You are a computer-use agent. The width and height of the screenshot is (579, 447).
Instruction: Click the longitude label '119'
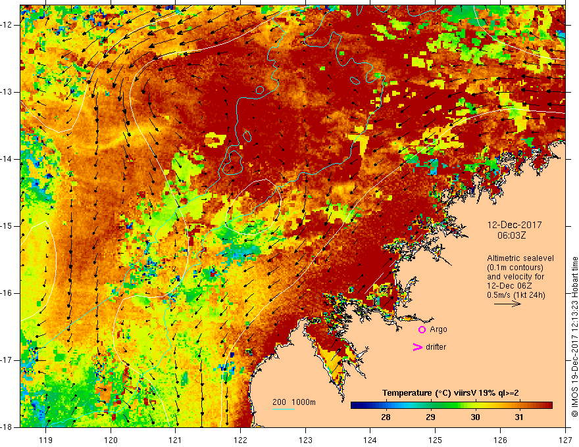45,440
